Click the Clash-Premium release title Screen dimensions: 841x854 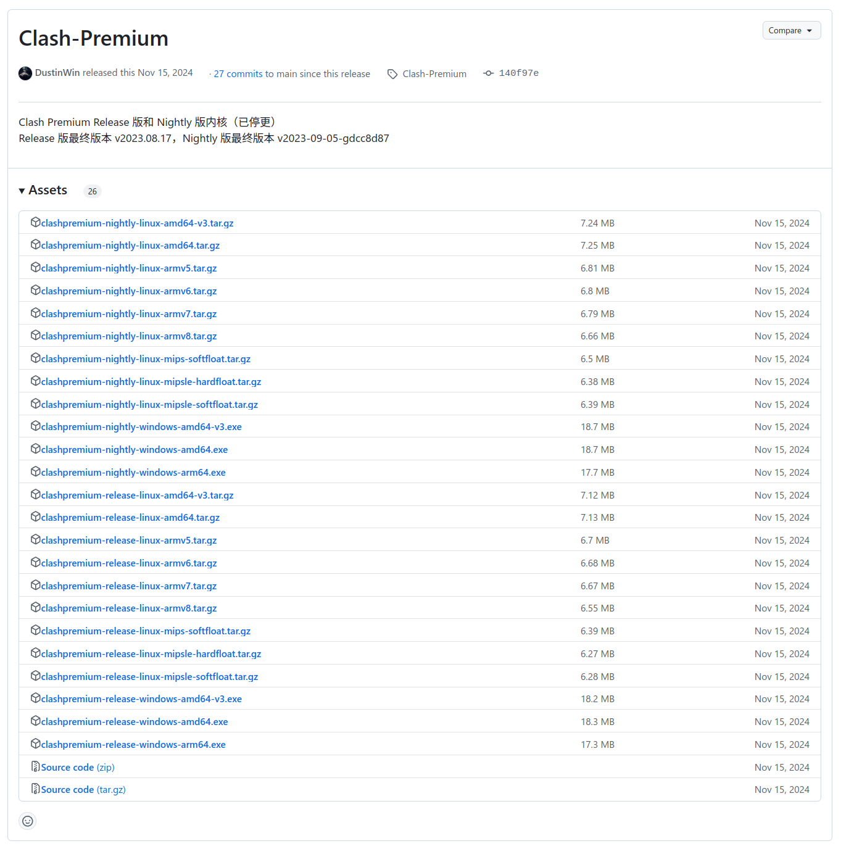[x=94, y=38]
